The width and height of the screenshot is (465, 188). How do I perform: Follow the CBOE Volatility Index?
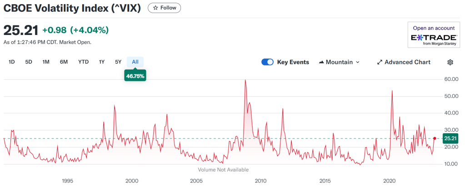[x=165, y=8]
